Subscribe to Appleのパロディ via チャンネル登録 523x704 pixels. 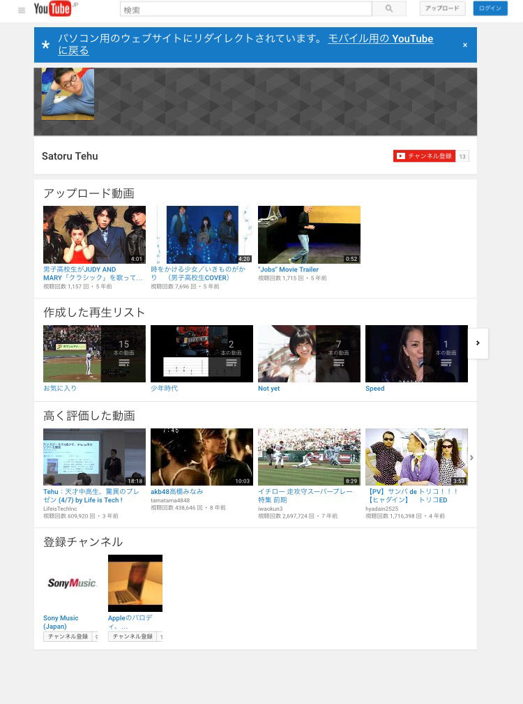pos(132,636)
